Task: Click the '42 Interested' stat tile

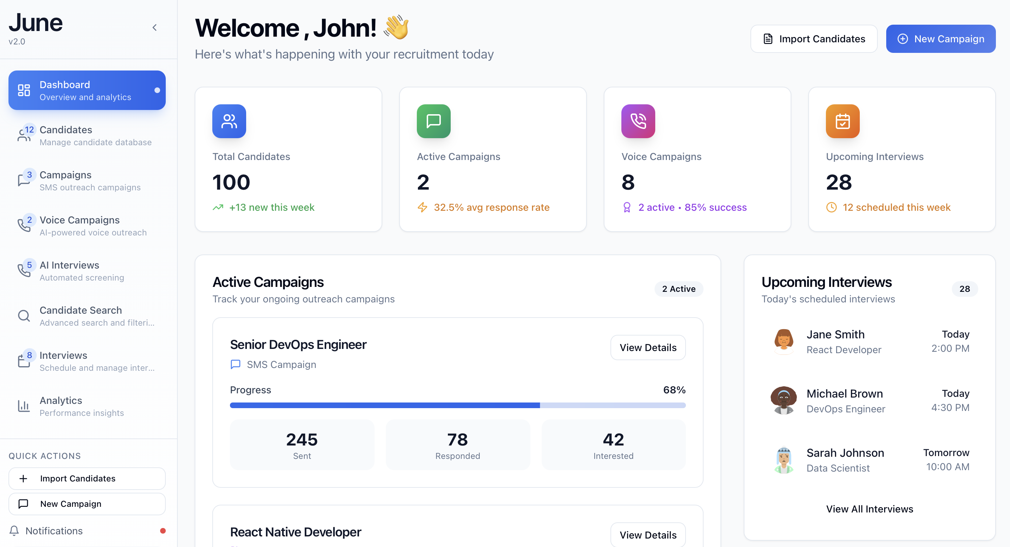Action: [613, 445]
